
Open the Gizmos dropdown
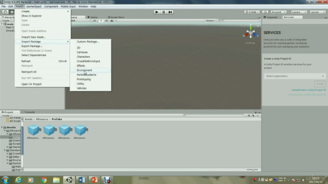pyautogui.click(x=211, y=20)
